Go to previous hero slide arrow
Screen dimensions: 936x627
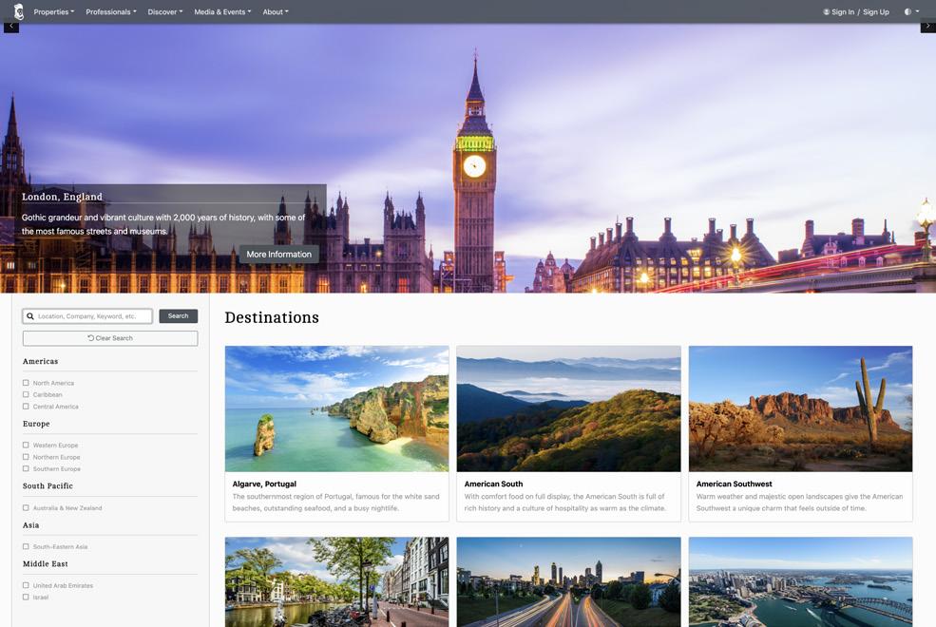(x=10, y=27)
